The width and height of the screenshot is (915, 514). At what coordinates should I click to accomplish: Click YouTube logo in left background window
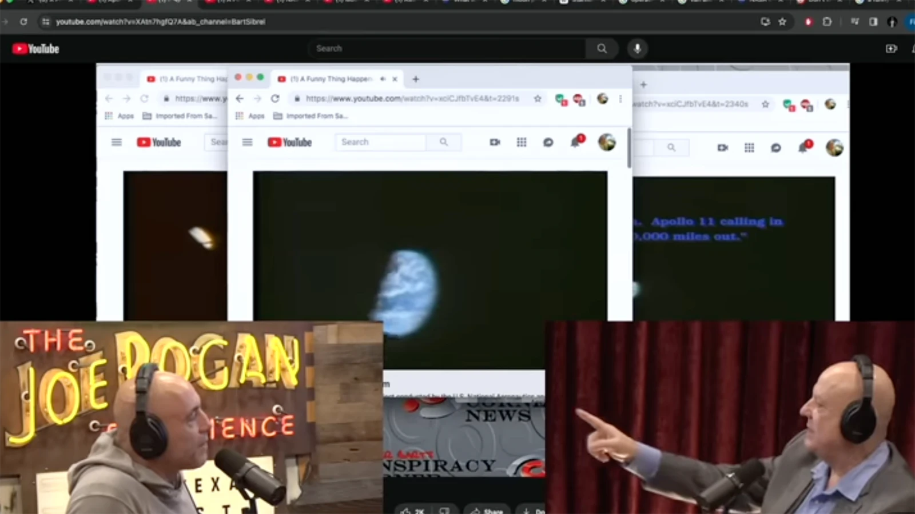pyautogui.click(x=159, y=142)
